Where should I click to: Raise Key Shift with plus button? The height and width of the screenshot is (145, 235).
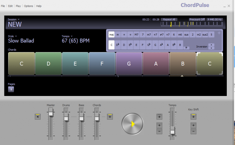pos(194,125)
